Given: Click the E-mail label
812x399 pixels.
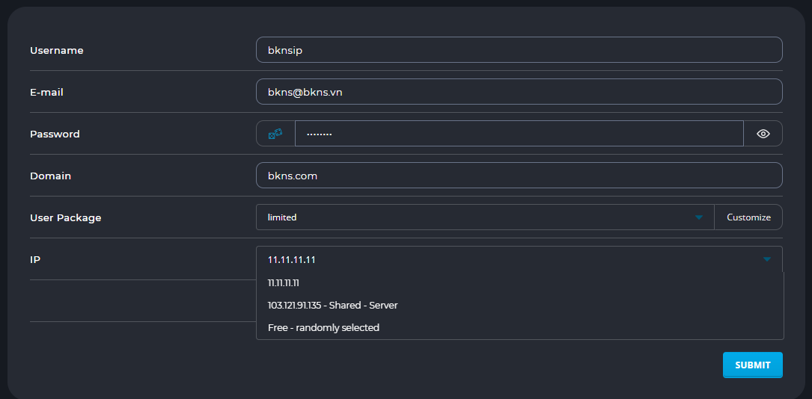Looking at the screenshot, I should tap(46, 93).
